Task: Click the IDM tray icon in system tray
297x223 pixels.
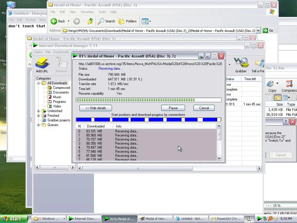Action: [260, 219]
